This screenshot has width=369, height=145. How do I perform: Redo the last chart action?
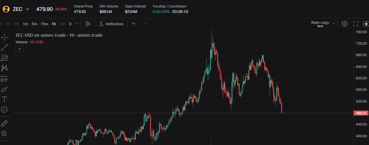pos(145,24)
